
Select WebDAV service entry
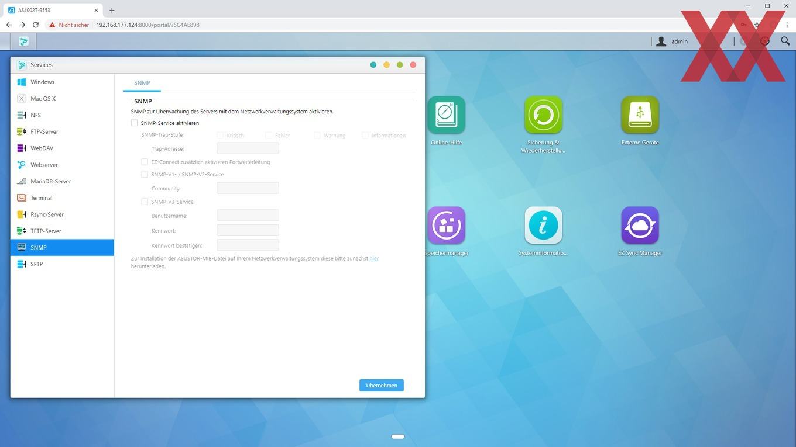[x=62, y=148]
